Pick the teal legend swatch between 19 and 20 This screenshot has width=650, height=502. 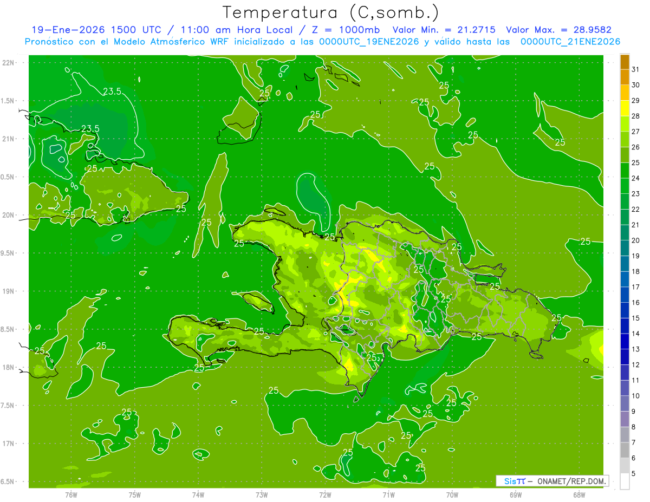(x=625, y=248)
